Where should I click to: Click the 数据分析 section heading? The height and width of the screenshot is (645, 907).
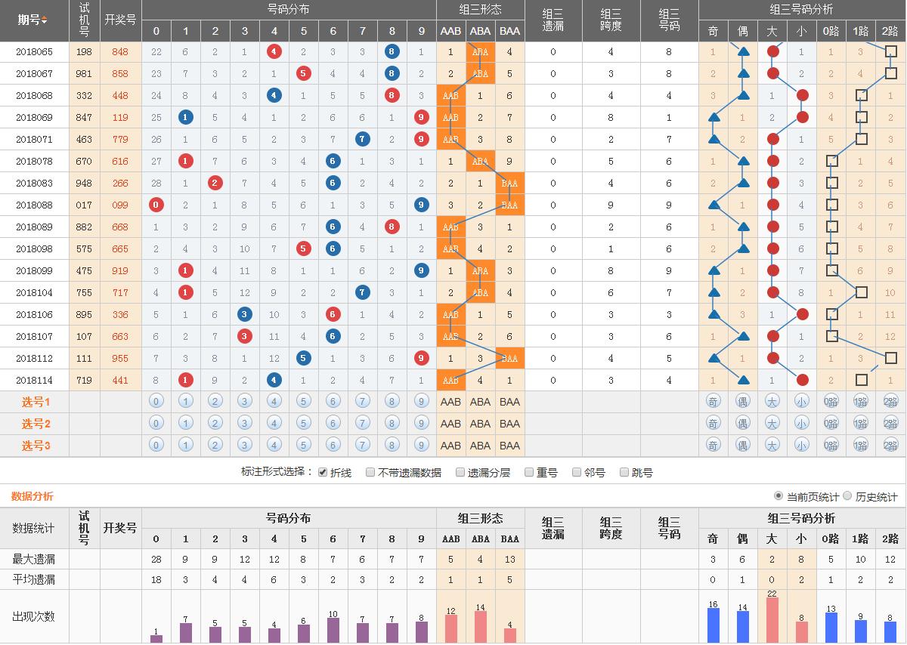[32, 496]
